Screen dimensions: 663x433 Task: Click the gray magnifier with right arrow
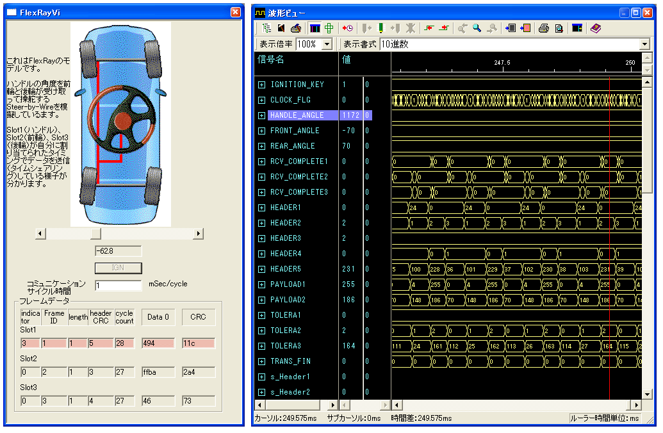point(491,28)
